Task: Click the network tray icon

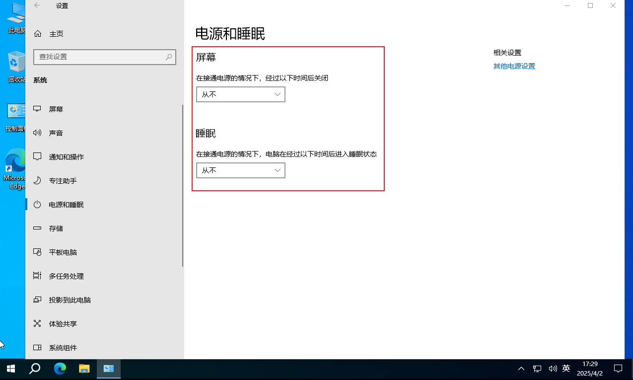Action: (x=537, y=369)
